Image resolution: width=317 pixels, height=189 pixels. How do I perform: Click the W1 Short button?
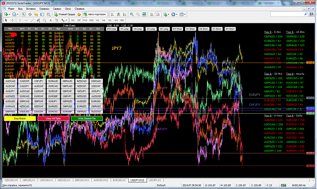point(230,29)
